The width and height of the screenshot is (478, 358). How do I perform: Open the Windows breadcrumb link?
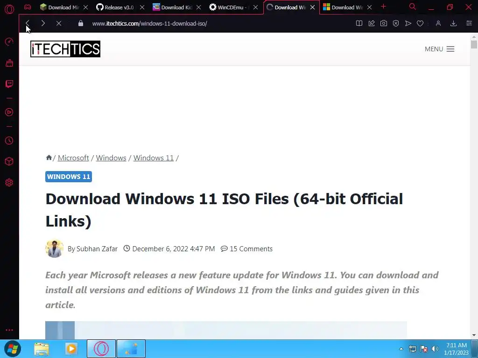pos(111,158)
